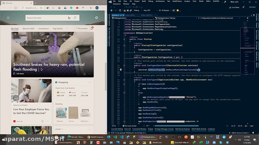Click Save All in Visual Studio toolbar
The height and width of the screenshot is (145, 259).
pyautogui.click(x=131, y=10)
